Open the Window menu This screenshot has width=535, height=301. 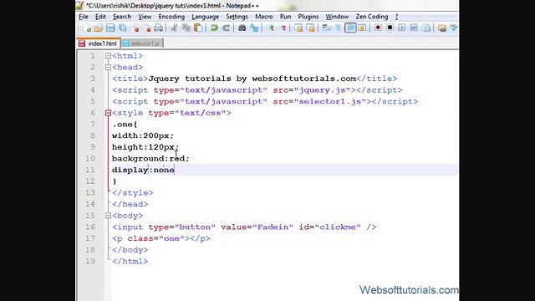tap(337, 17)
